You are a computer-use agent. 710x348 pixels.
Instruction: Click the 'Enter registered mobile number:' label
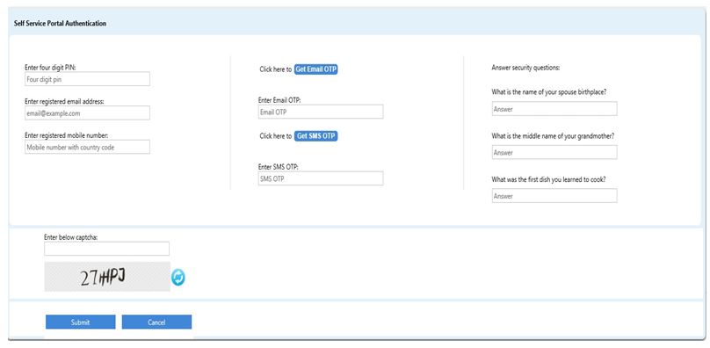pyautogui.click(x=66, y=135)
